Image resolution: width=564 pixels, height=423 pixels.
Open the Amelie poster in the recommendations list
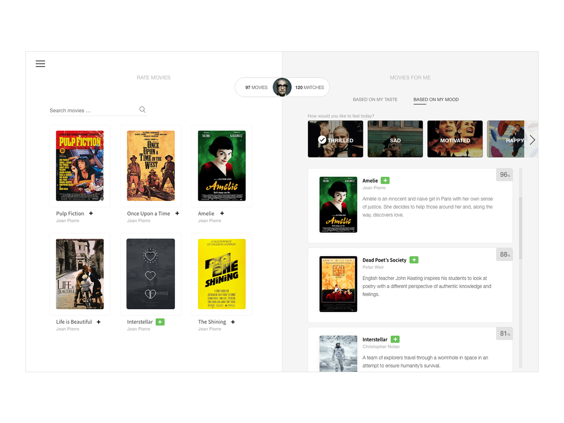coord(338,204)
